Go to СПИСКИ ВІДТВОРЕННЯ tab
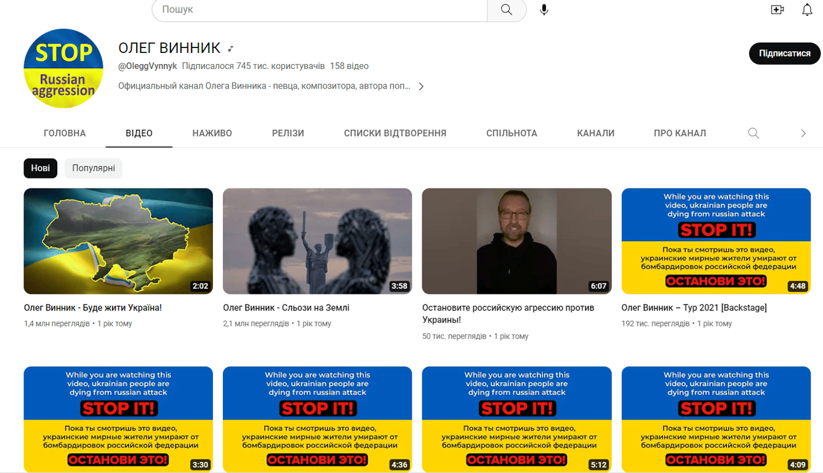The image size is (823, 473). [x=395, y=133]
